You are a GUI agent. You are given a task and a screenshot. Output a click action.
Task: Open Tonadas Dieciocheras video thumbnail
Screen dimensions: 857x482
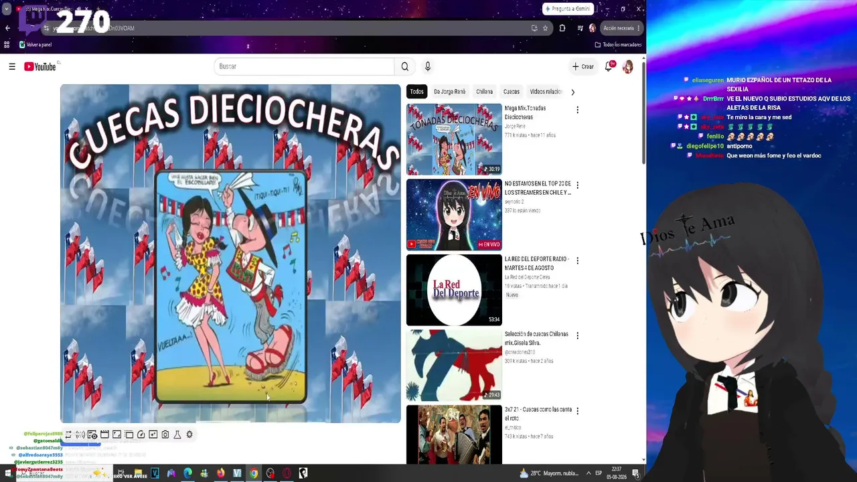coord(454,139)
